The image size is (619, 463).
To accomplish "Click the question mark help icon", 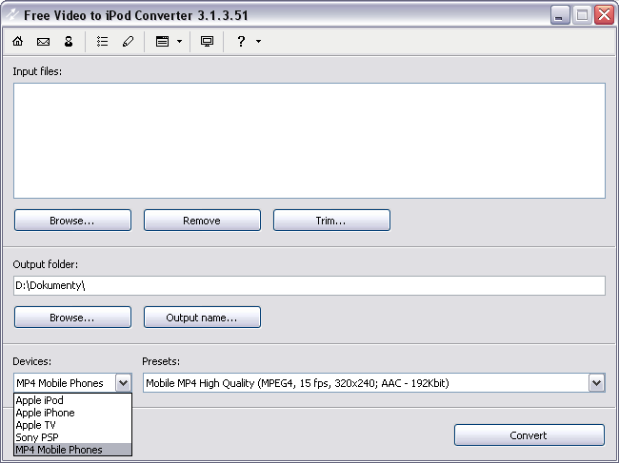I will 241,41.
